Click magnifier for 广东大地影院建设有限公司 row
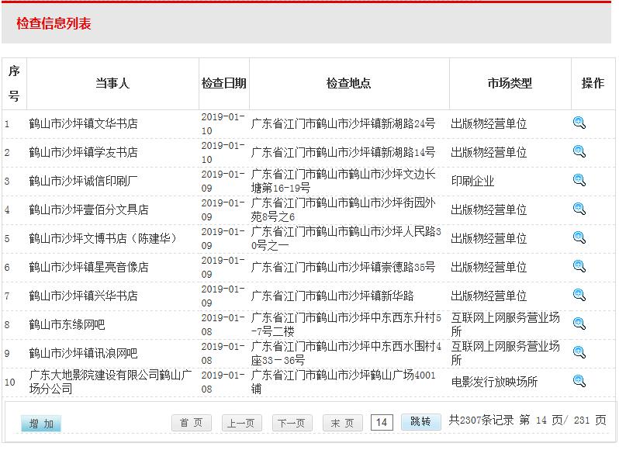The height and width of the screenshot is (450, 619). pyautogui.click(x=579, y=381)
